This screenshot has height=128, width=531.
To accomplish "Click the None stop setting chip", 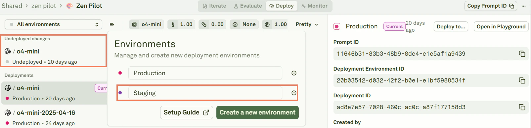I will click(244, 24).
